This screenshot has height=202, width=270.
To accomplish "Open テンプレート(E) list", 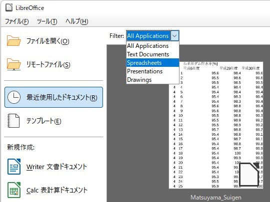I will (x=43, y=121).
